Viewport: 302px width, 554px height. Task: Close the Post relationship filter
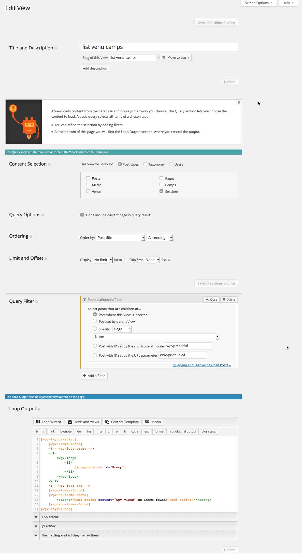click(x=211, y=300)
